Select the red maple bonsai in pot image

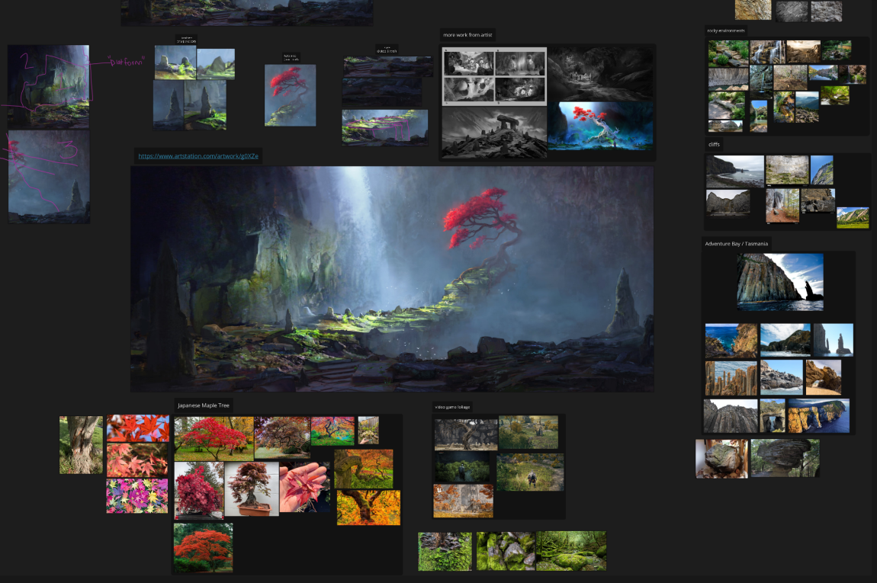[252, 489]
